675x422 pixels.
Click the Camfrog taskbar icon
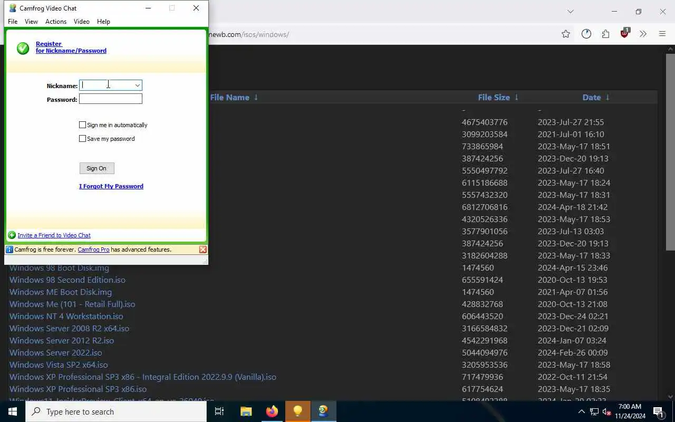click(324, 411)
